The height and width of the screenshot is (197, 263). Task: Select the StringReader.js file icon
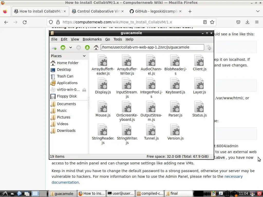(103, 130)
